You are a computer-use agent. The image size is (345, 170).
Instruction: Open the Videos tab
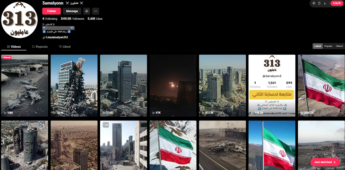14,47
